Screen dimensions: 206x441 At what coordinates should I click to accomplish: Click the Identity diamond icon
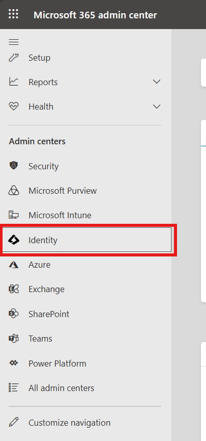click(x=13, y=240)
